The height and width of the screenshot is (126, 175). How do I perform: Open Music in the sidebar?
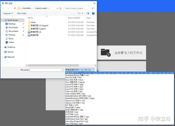11,39
